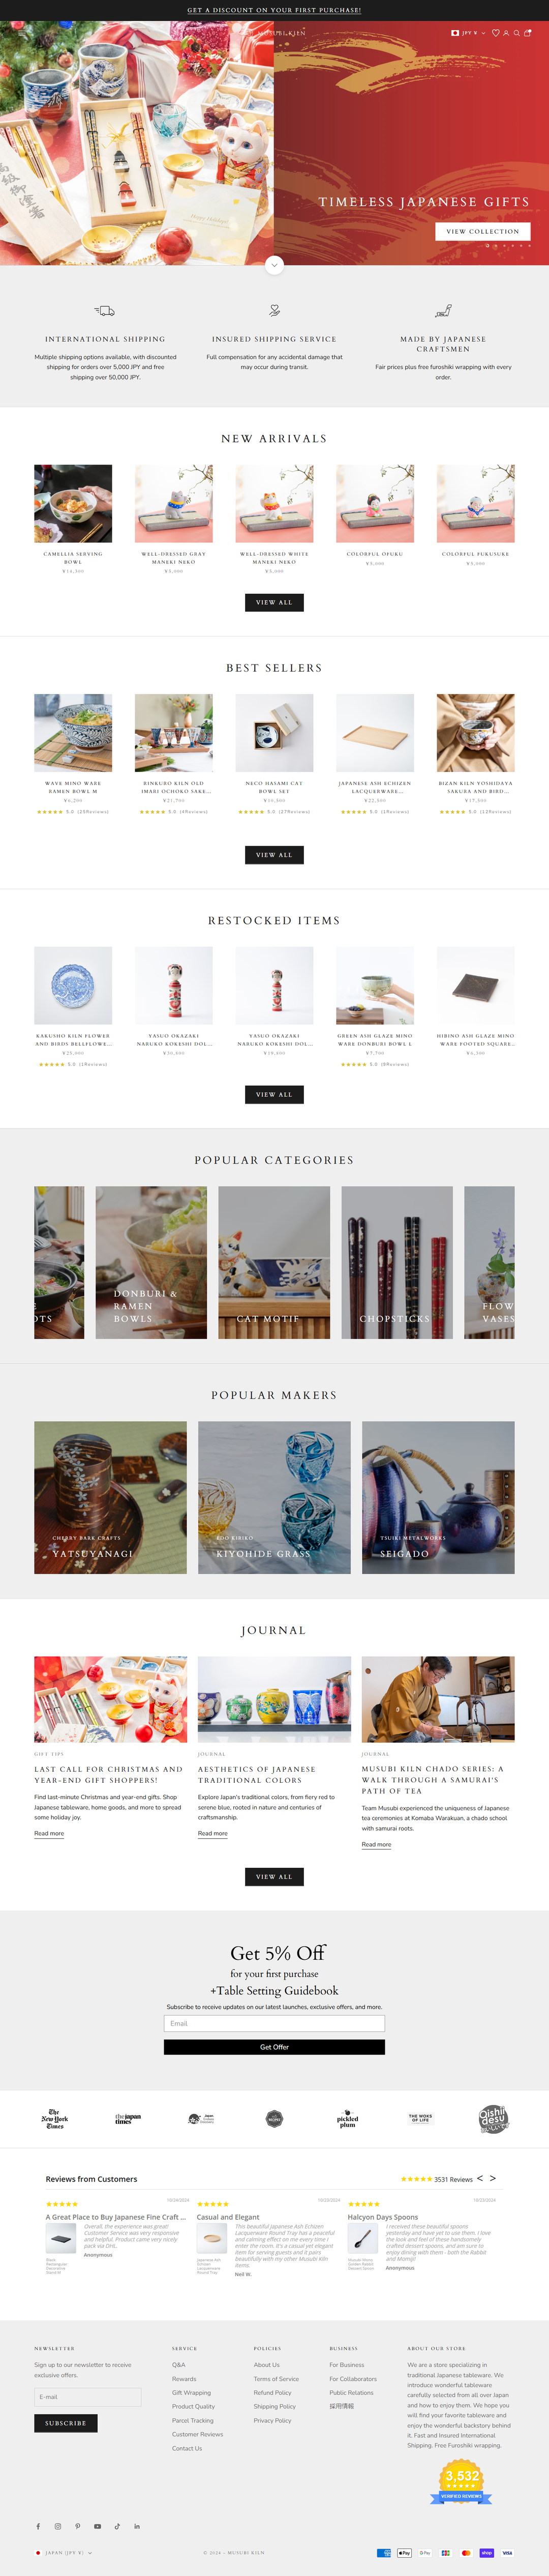Select the second hero slideshow dot
Screen dimensions: 549x2576
[496, 246]
